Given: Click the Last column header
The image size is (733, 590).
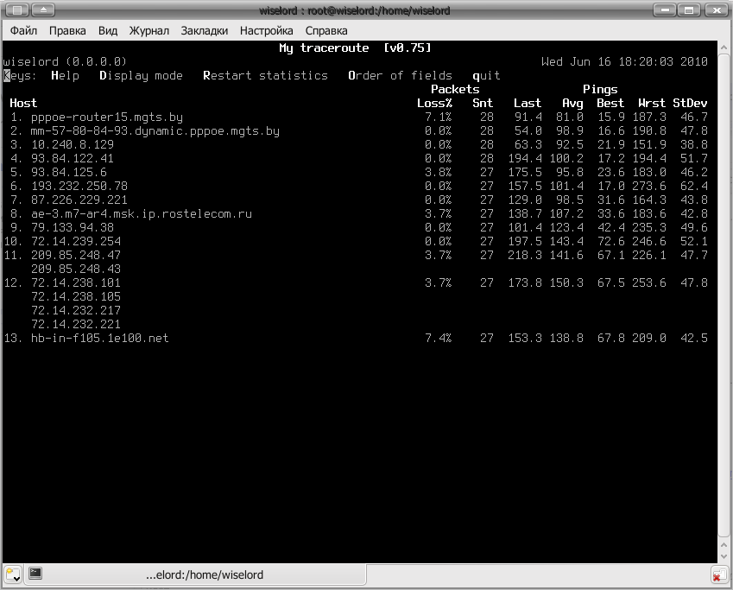Looking at the screenshot, I should pyautogui.click(x=528, y=104).
